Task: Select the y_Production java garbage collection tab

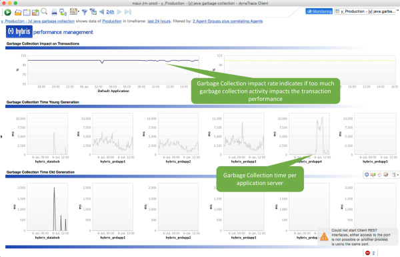Action: (x=365, y=11)
